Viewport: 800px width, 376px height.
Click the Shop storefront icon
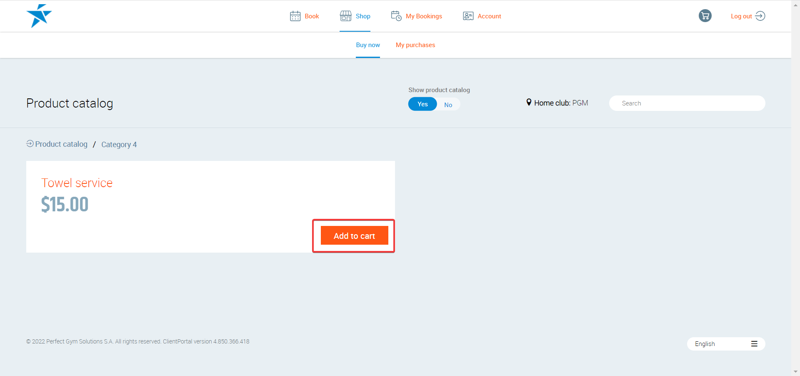345,16
